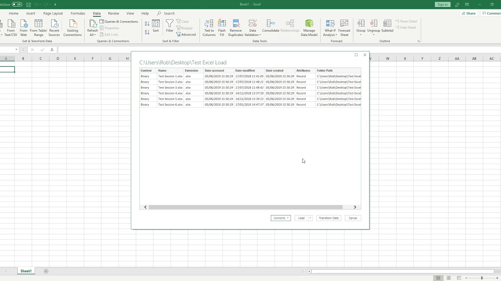Open the Sort dialog
Screen dimensions: 501x281
point(156,26)
